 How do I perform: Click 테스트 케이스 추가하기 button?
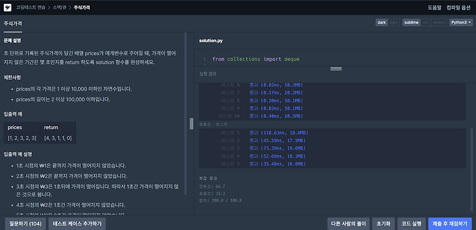click(x=77, y=224)
